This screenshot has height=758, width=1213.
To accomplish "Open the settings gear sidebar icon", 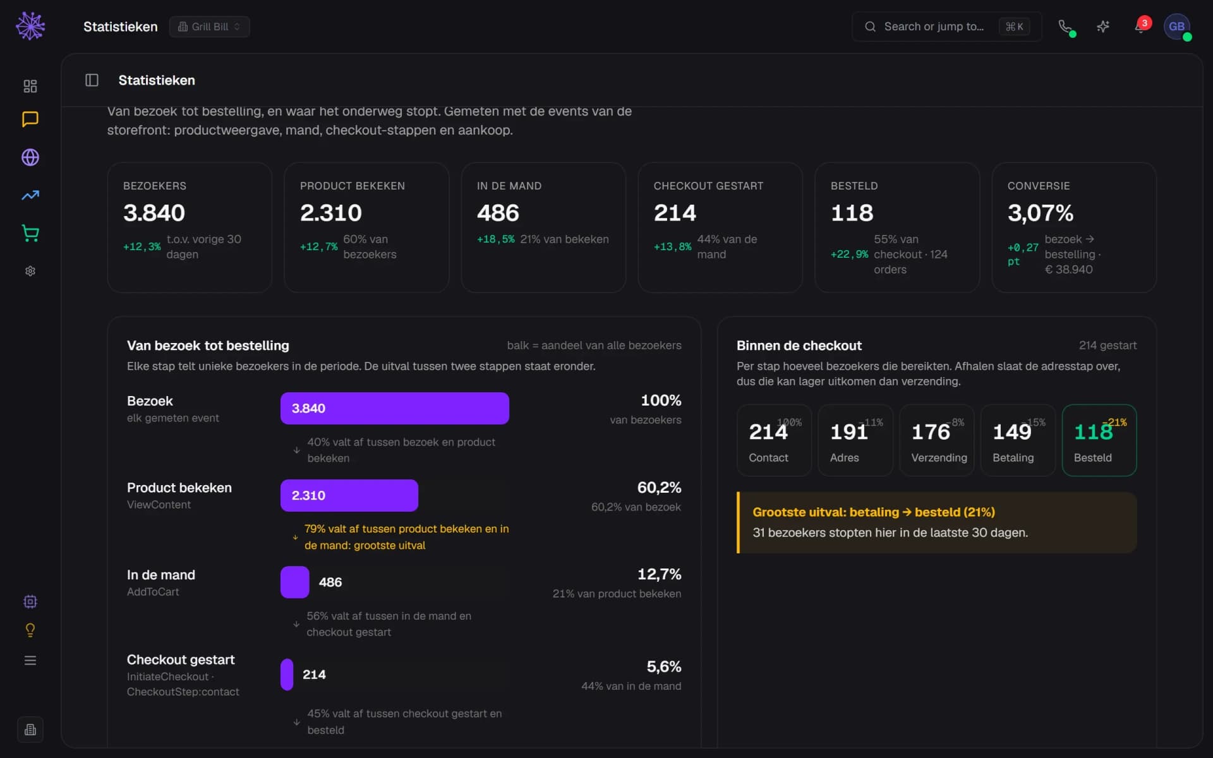I will pos(30,271).
